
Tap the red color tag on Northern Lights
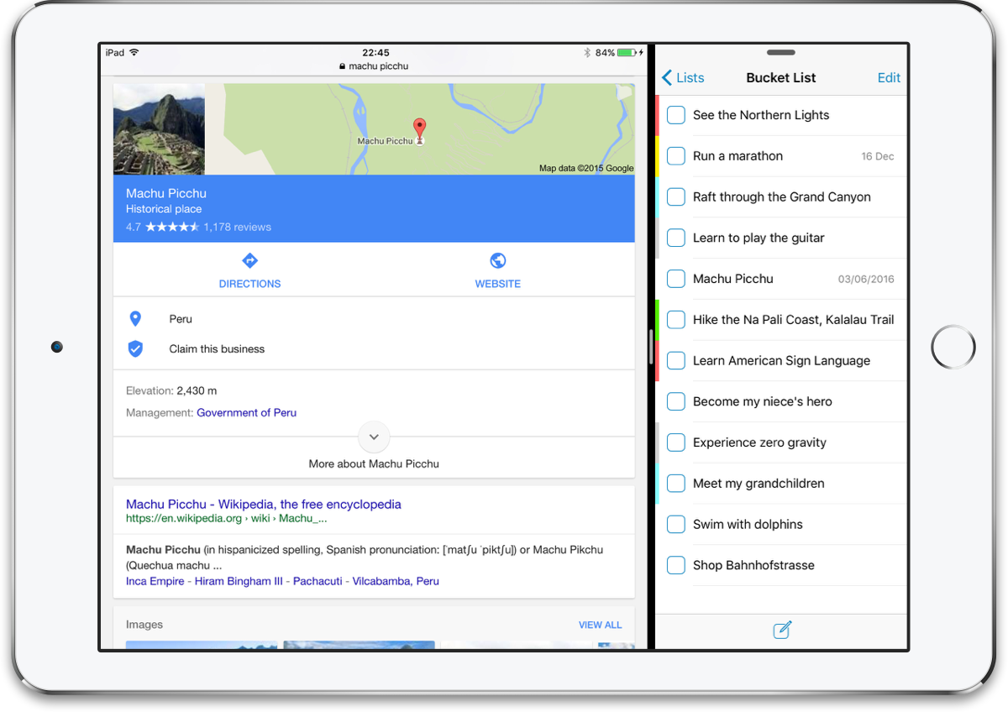tap(657, 115)
